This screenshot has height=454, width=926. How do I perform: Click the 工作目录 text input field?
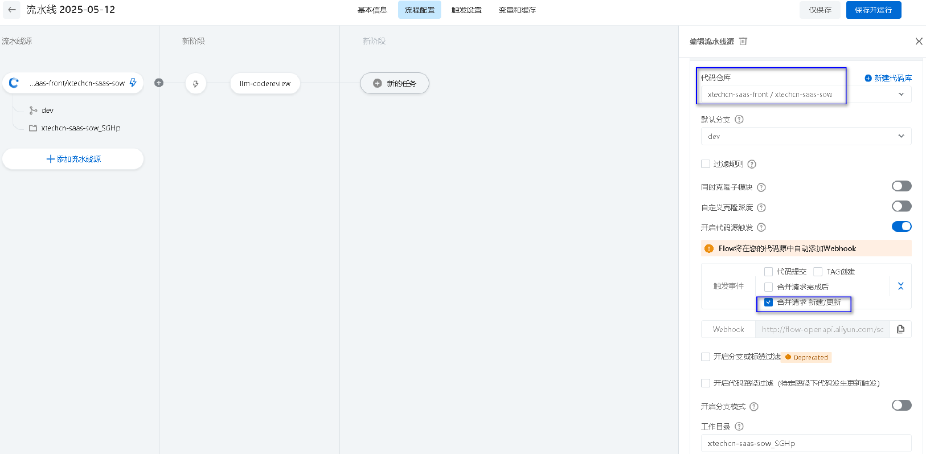coord(805,443)
